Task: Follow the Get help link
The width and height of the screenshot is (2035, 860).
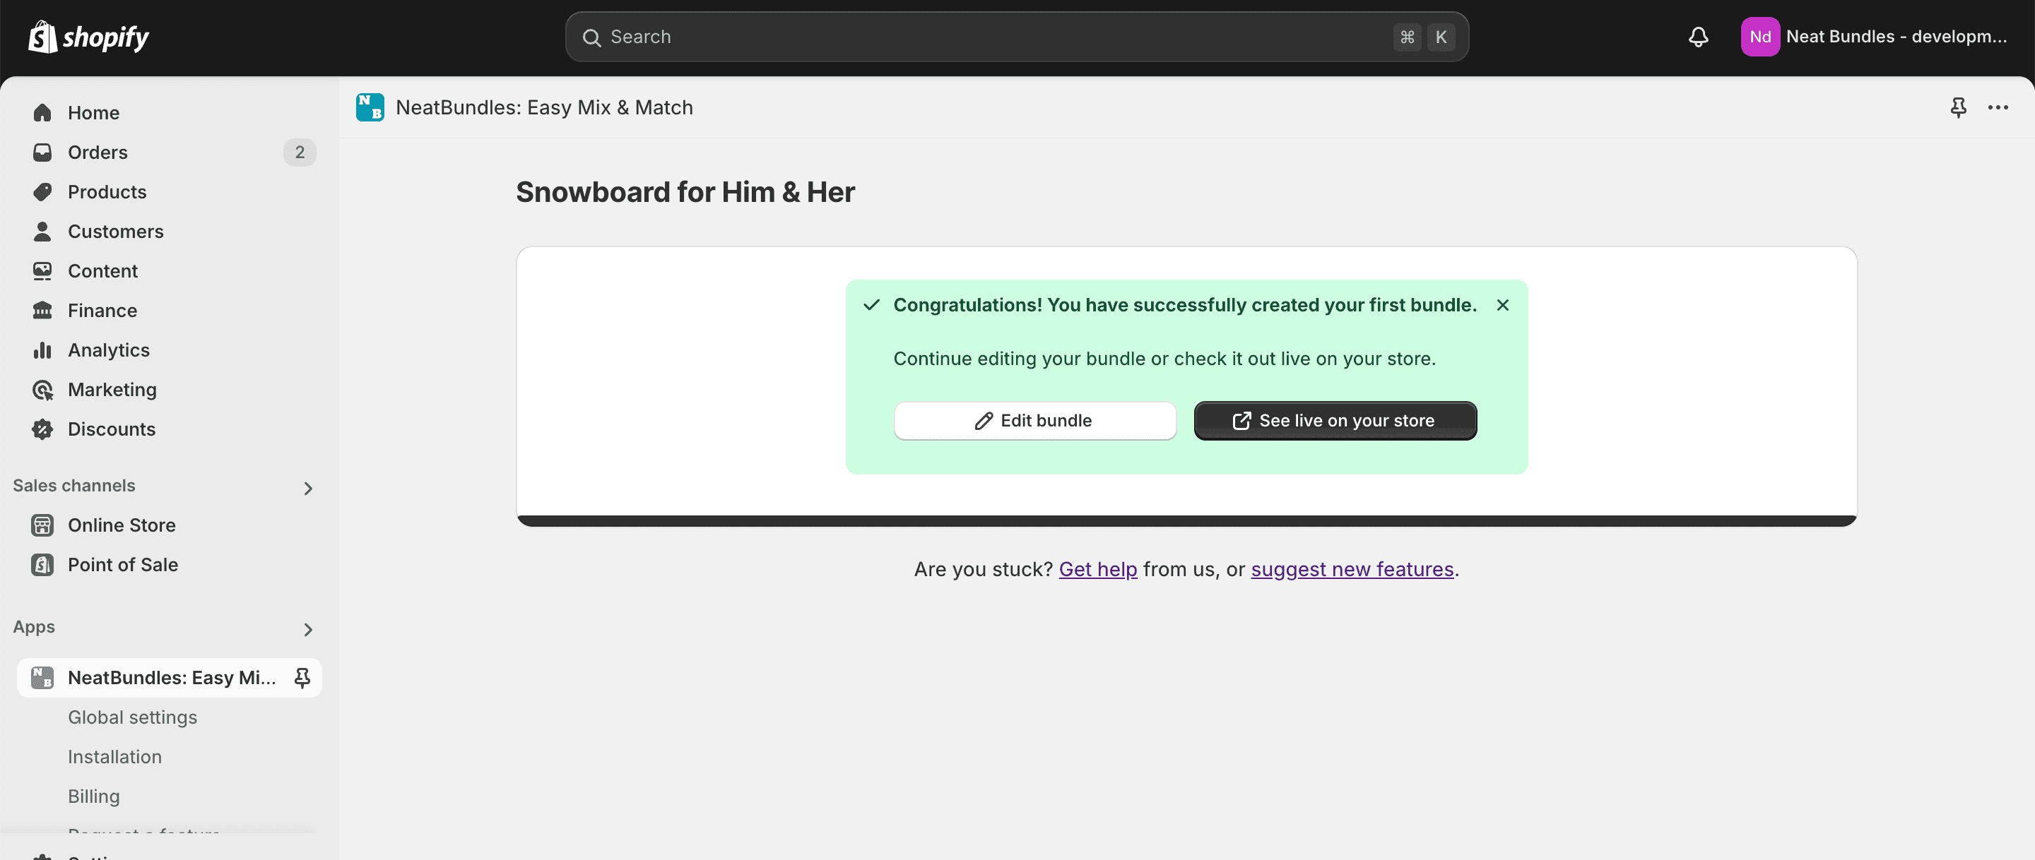Action: (1098, 569)
